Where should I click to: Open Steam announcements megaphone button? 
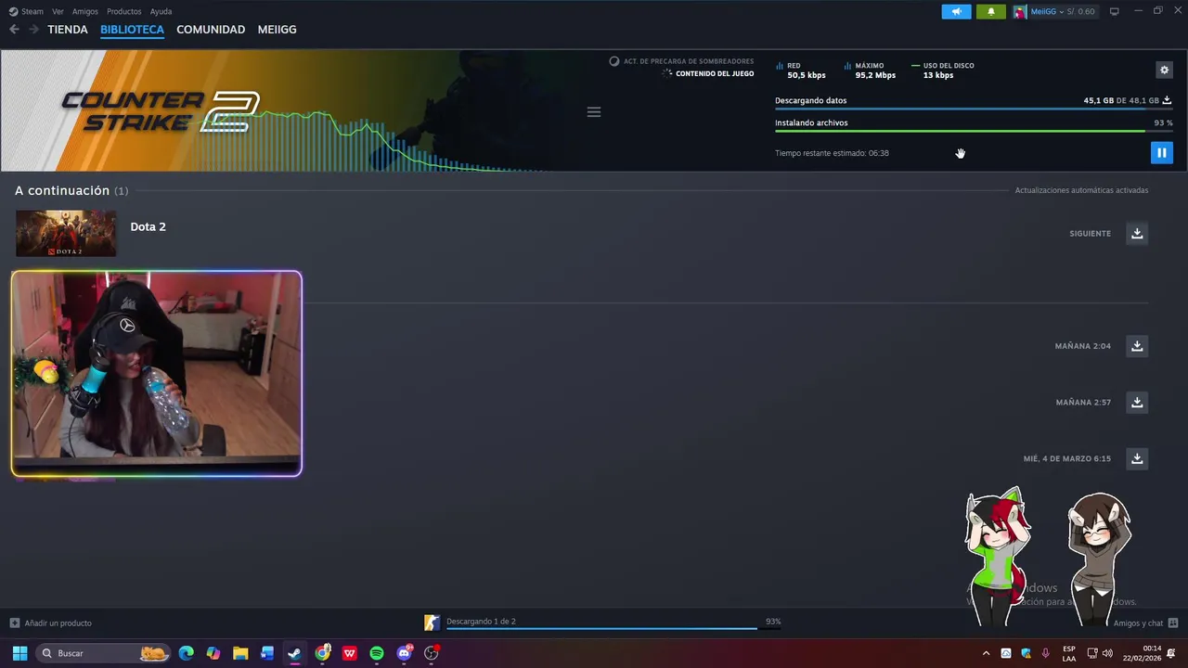coord(956,11)
